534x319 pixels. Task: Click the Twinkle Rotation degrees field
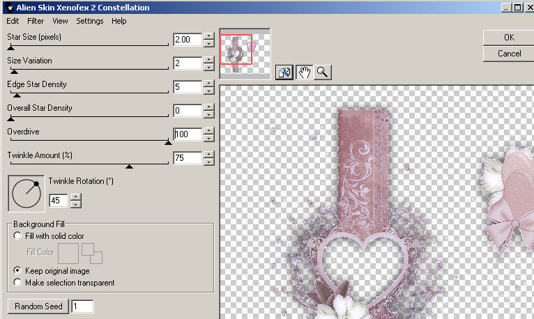point(59,201)
